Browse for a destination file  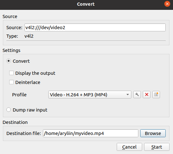(153, 133)
